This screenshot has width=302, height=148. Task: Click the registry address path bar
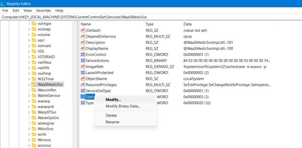click(x=151, y=17)
